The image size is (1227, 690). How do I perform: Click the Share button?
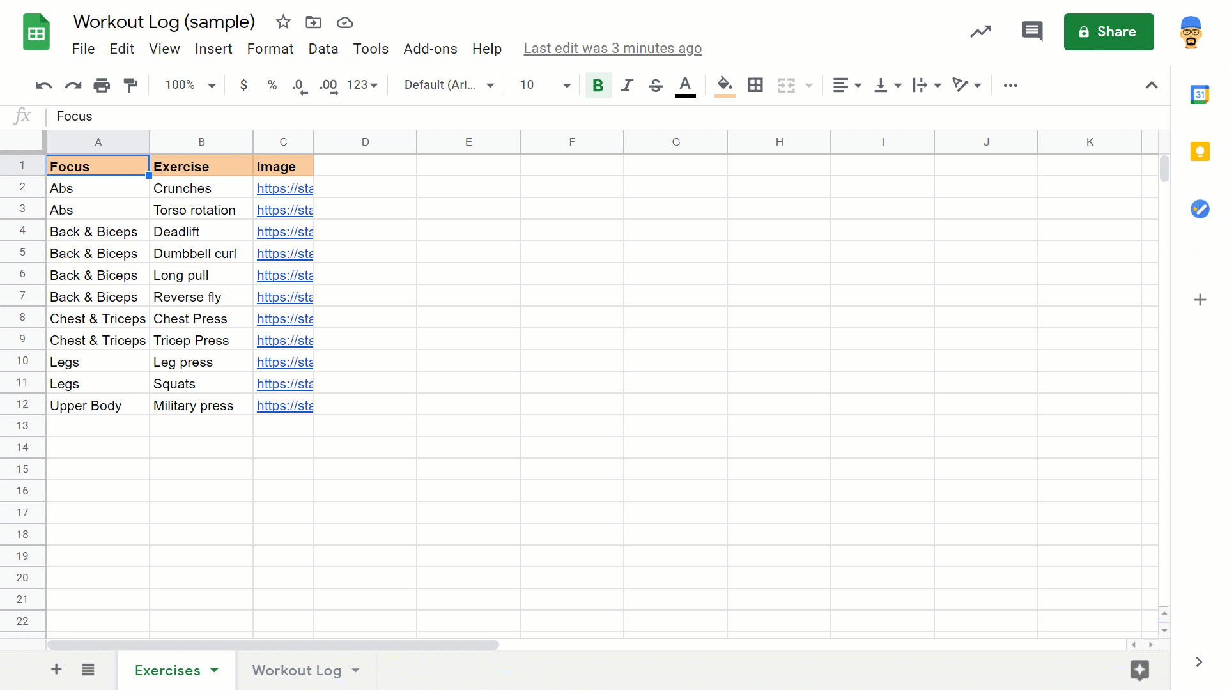(x=1109, y=31)
